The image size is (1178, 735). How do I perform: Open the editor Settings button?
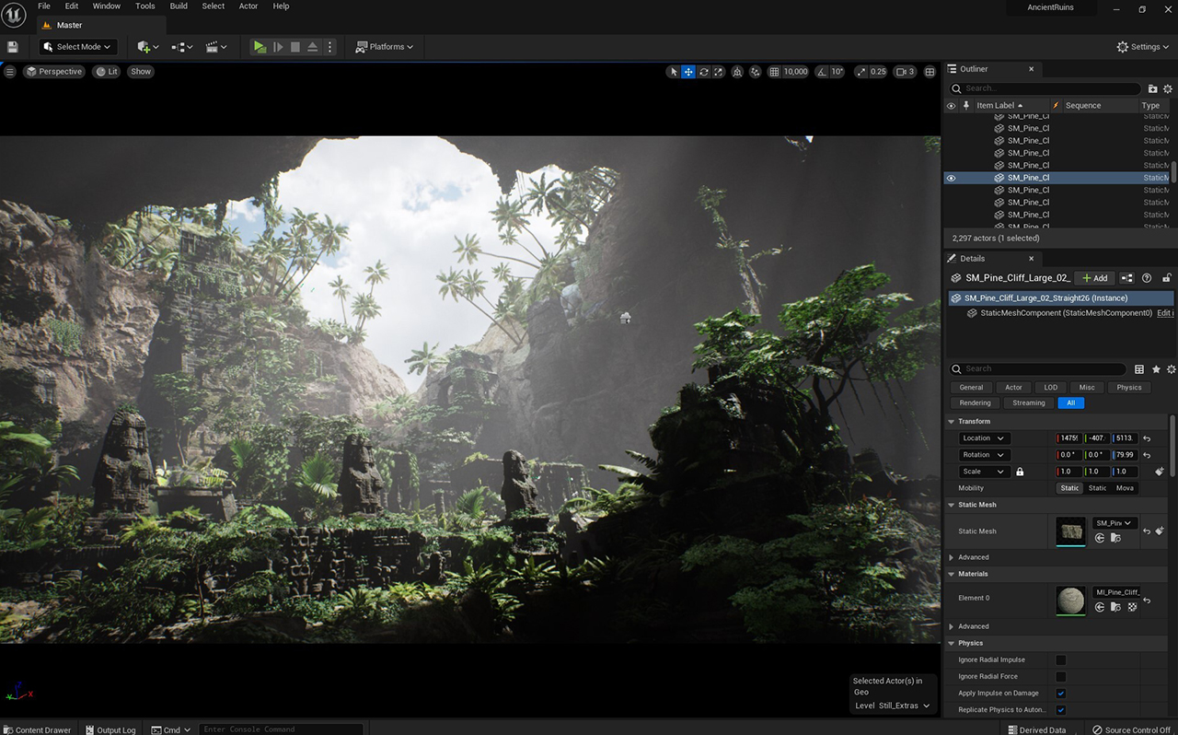coord(1144,47)
